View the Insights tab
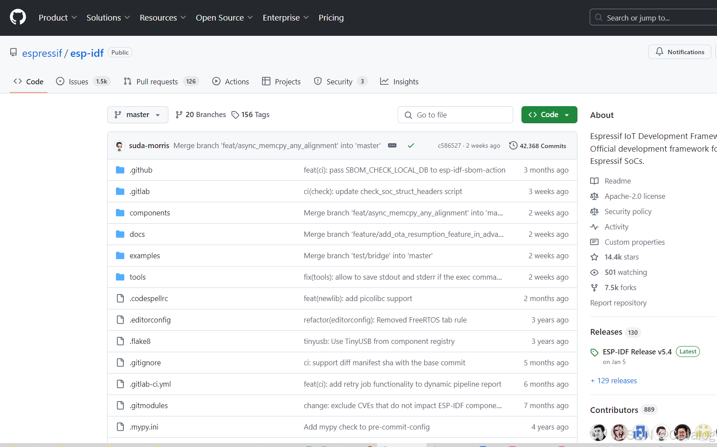 pos(399,82)
